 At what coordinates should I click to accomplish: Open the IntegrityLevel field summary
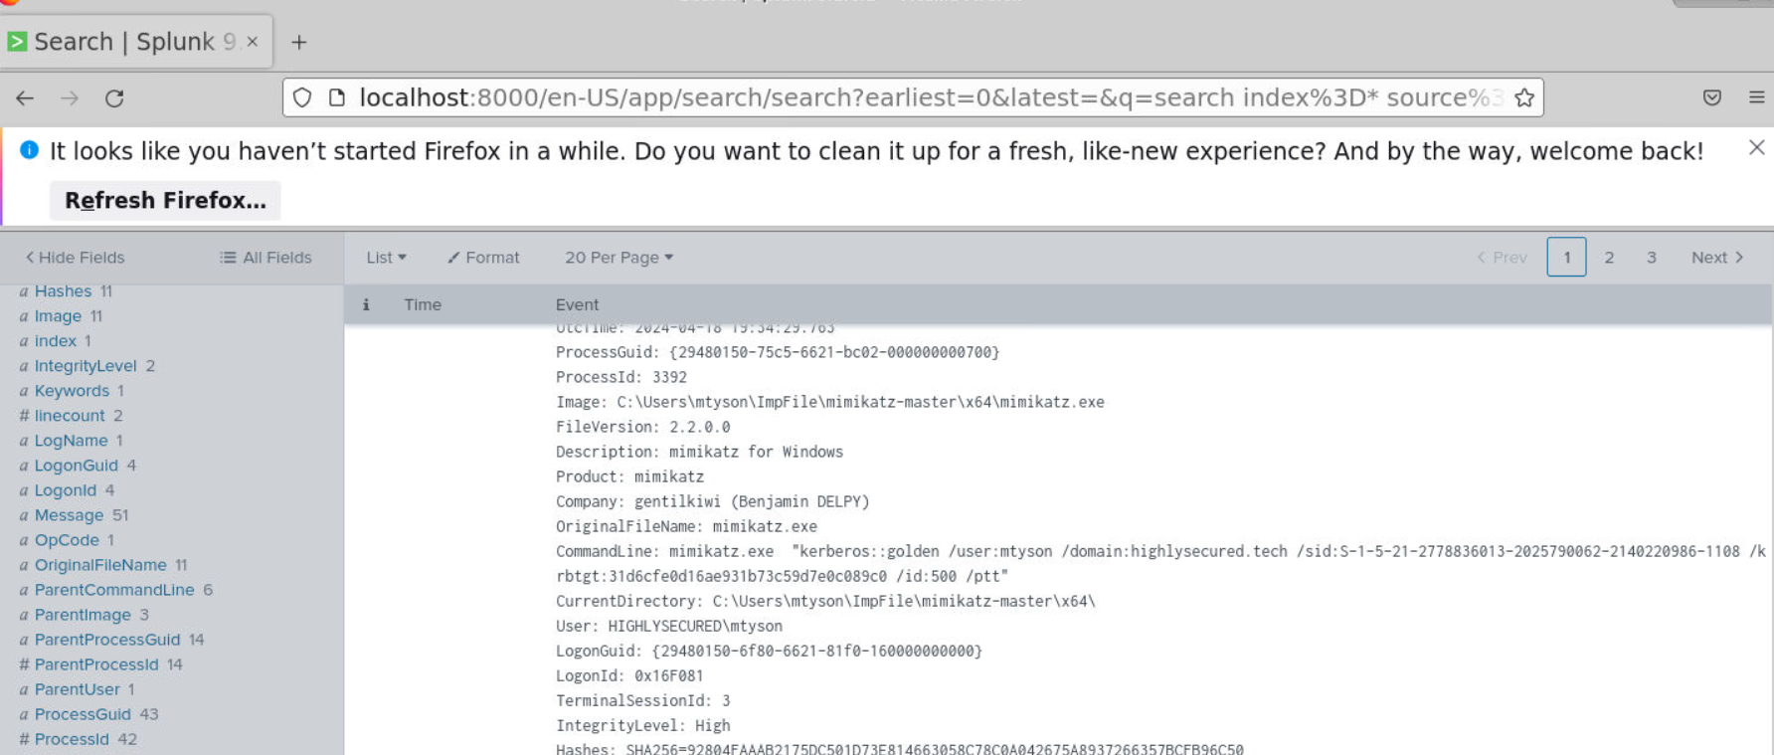click(86, 366)
